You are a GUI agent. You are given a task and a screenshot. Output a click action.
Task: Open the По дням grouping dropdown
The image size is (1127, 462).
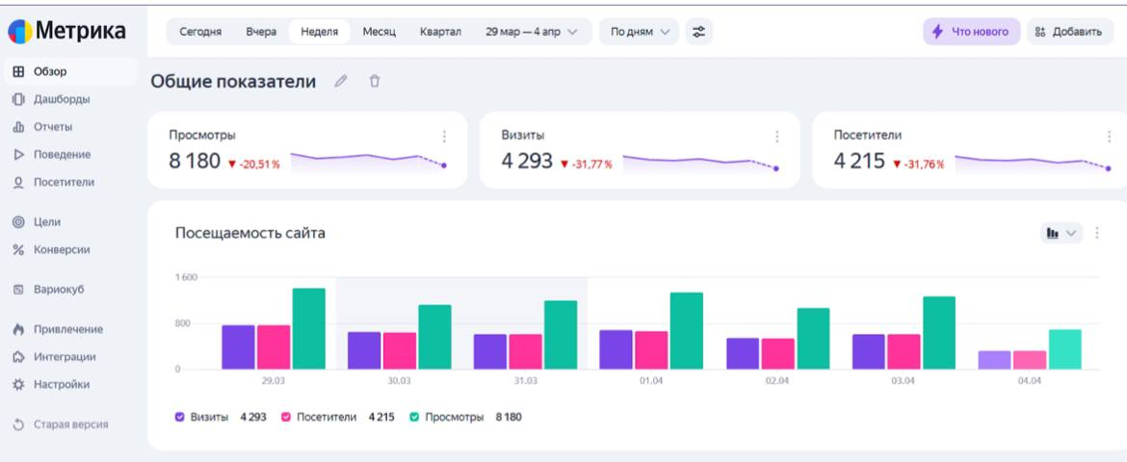click(x=638, y=32)
